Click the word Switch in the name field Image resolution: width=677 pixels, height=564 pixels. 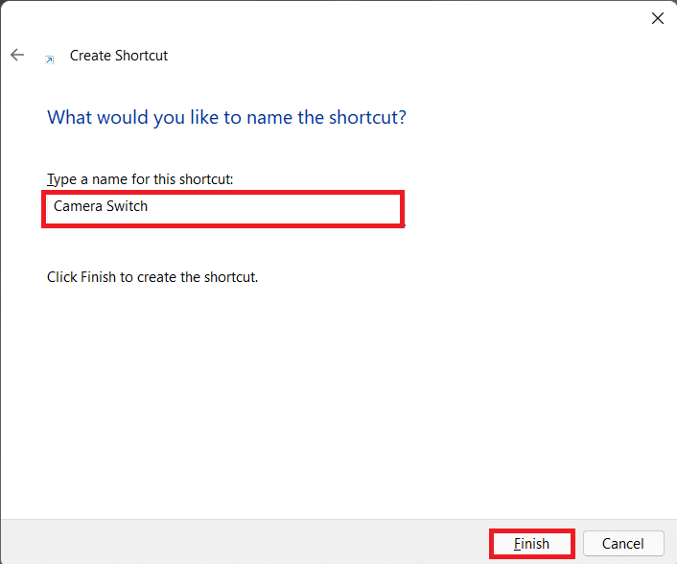[x=128, y=206]
